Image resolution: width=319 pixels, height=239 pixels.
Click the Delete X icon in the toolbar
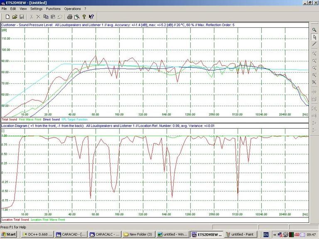click(x=39, y=17)
